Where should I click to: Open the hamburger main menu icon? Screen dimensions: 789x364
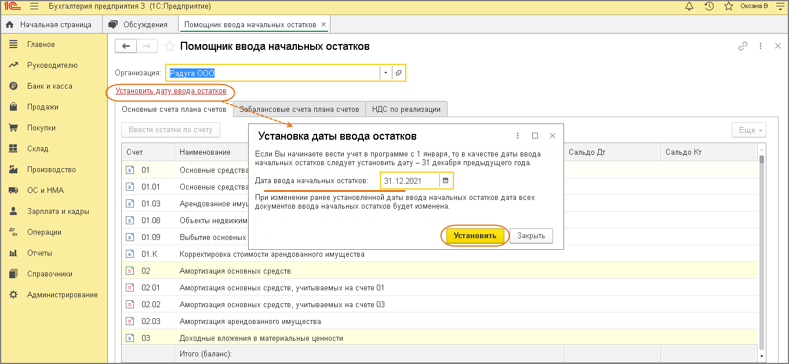tap(34, 6)
